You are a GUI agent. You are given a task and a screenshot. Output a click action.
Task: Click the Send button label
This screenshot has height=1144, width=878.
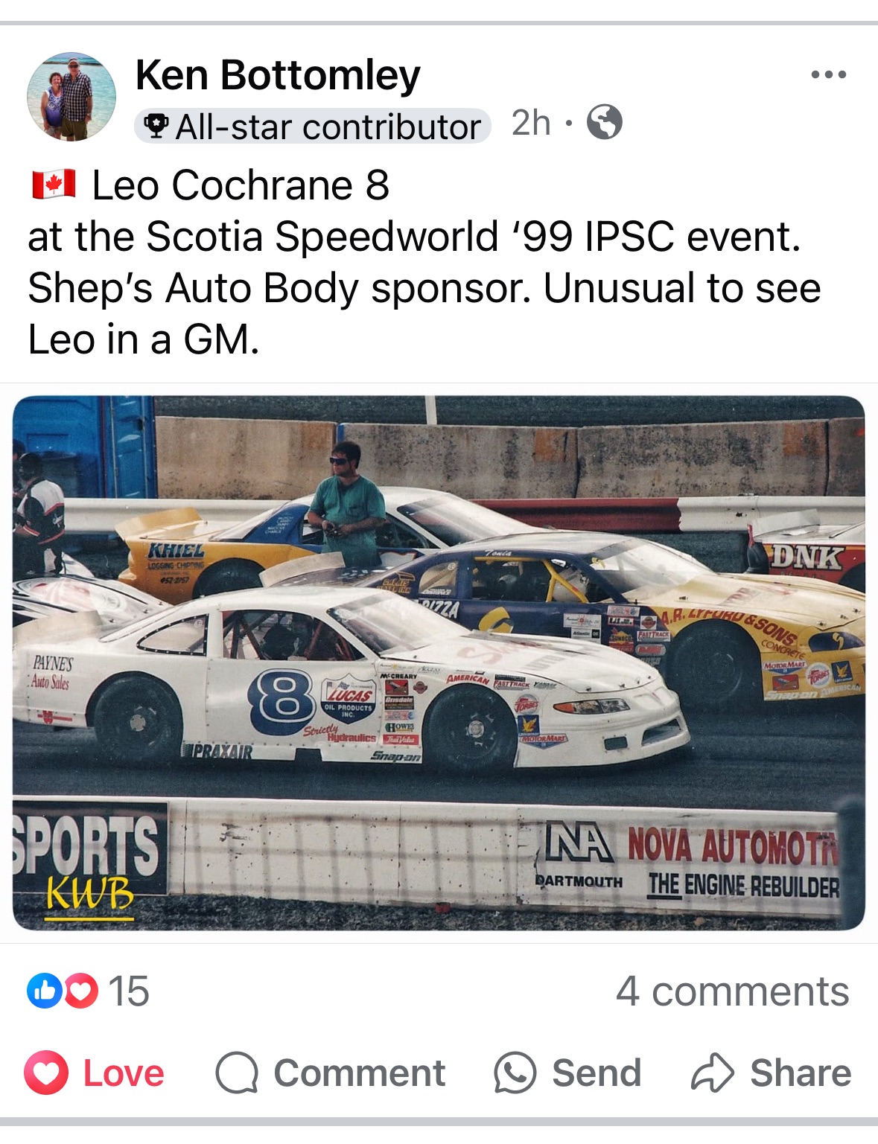tap(597, 1073)
